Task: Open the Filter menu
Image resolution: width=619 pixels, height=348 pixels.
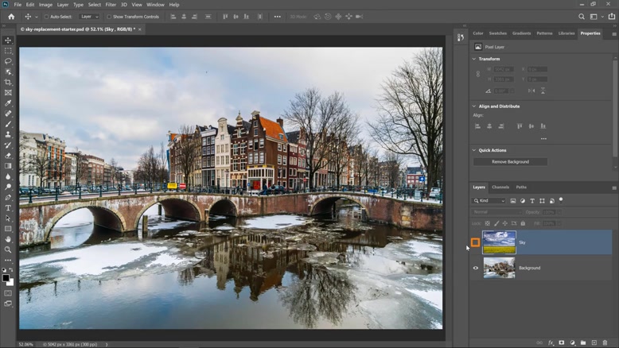Action: tap(111, 5)
